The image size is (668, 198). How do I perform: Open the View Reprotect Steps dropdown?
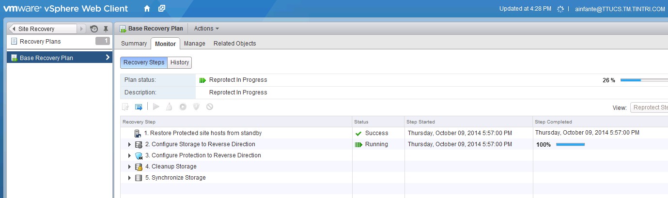tap(649, 107)
